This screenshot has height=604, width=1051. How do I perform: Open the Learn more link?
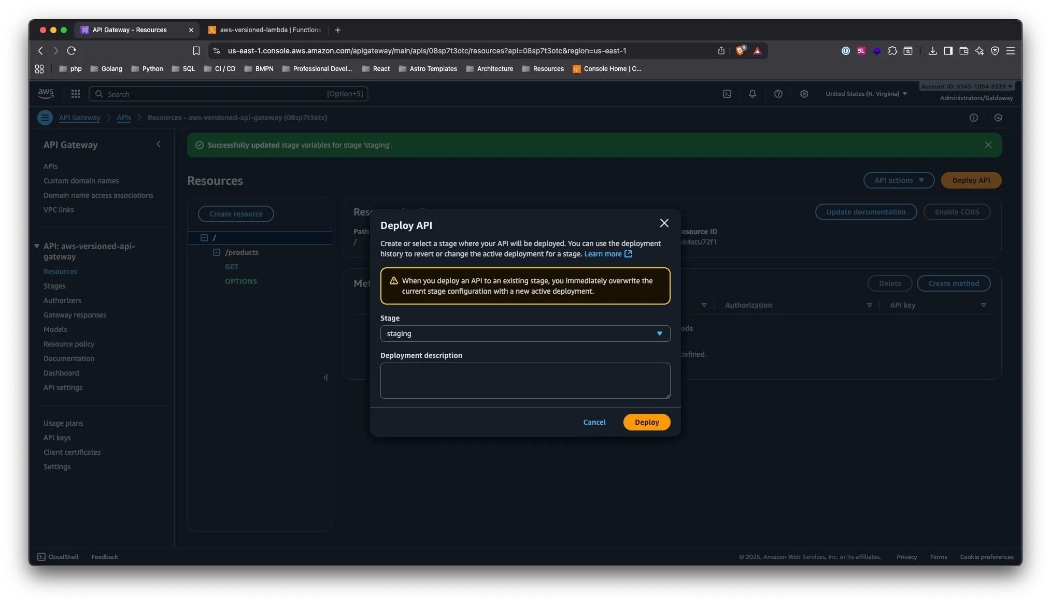tap(604, 254)
